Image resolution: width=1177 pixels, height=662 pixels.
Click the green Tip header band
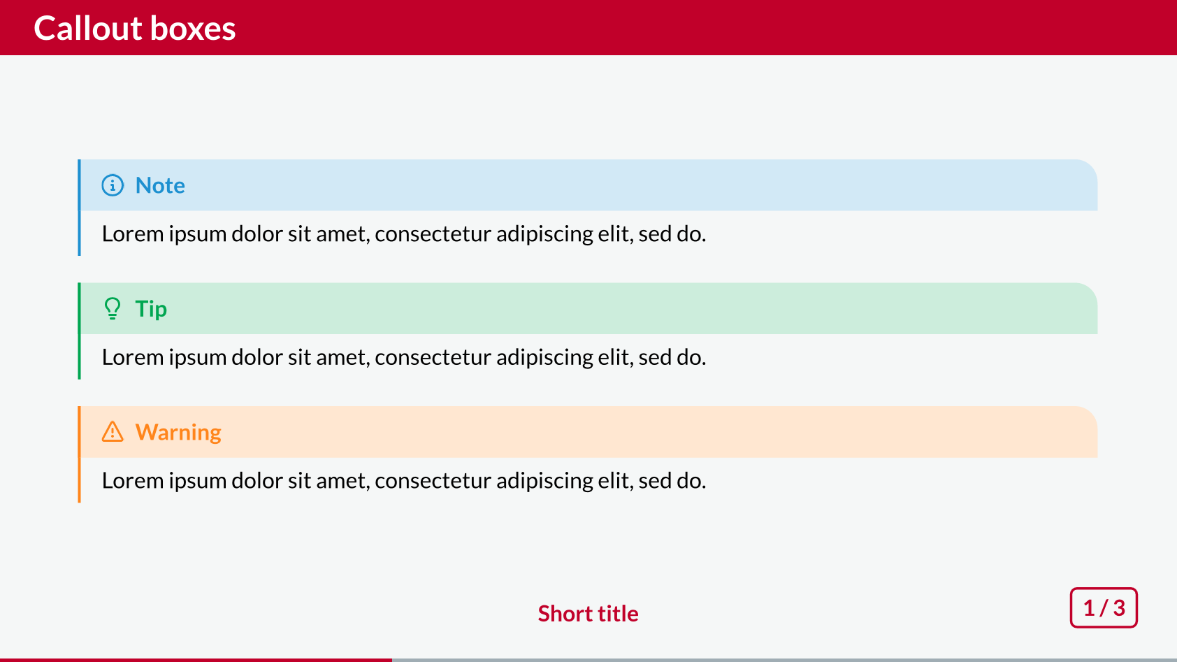(588, 308)
